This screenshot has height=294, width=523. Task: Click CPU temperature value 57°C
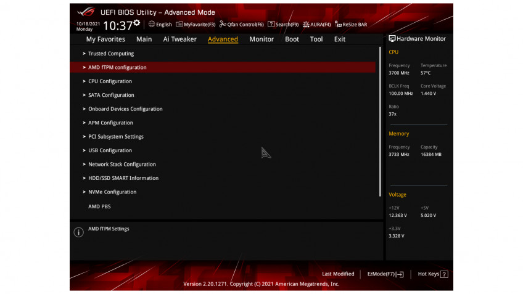[x=426, y=73]
